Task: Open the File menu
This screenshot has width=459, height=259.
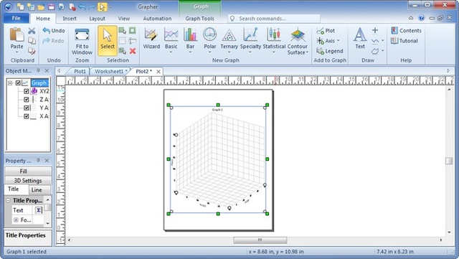Action: point(16,18)
